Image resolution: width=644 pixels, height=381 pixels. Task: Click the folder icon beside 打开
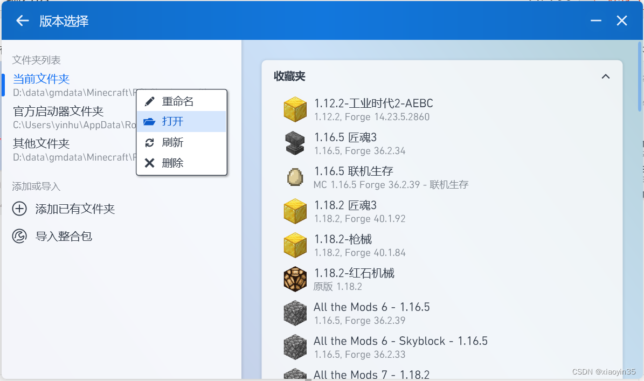point(149,121)
